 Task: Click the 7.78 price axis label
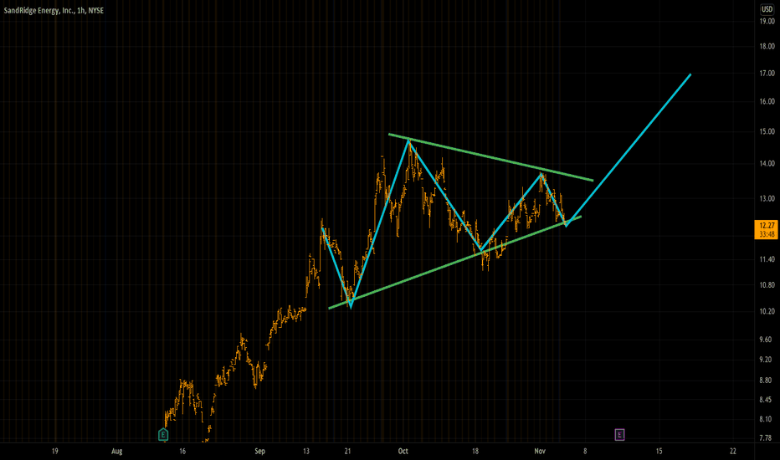[x=767, y=438]
